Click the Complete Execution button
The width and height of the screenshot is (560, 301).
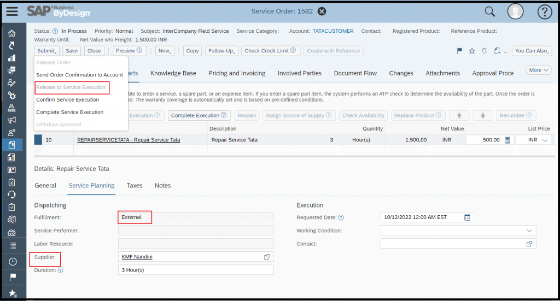(199, 115)
